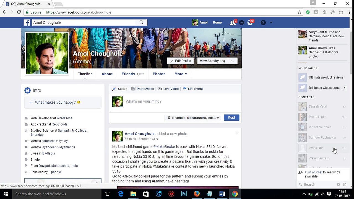This screenshot has height=199, width=354.
Task: Open the Quick Help question mark icon
Action: tap(263, 23)
